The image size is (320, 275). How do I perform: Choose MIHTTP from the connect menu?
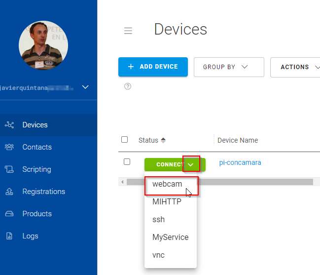[171, 201]
